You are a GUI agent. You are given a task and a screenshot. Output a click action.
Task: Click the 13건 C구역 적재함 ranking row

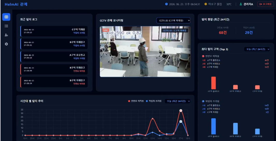coord(235,67)
